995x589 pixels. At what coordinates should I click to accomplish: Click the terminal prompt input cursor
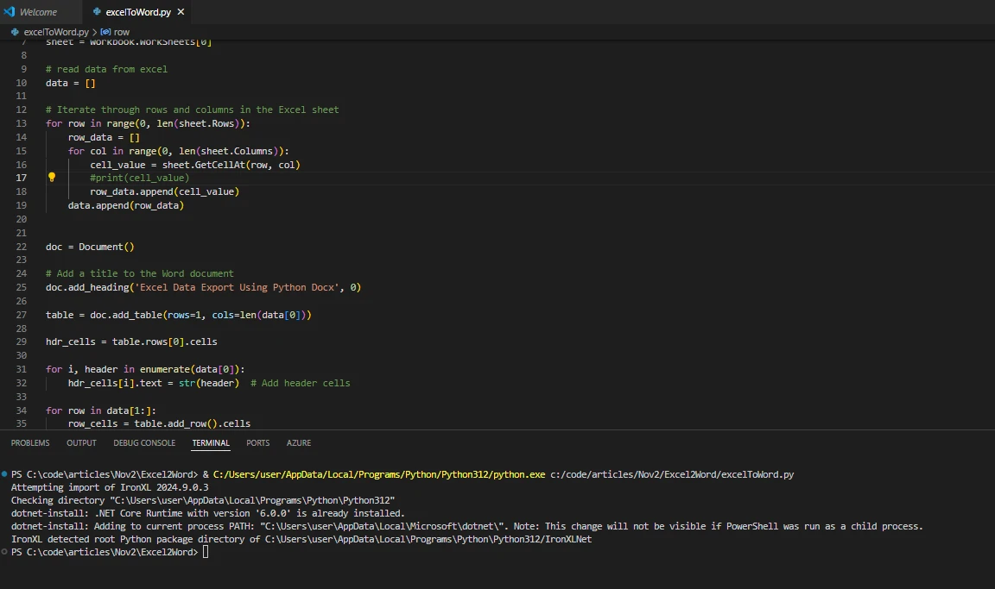pyautogui.click(x=205, y=552)
